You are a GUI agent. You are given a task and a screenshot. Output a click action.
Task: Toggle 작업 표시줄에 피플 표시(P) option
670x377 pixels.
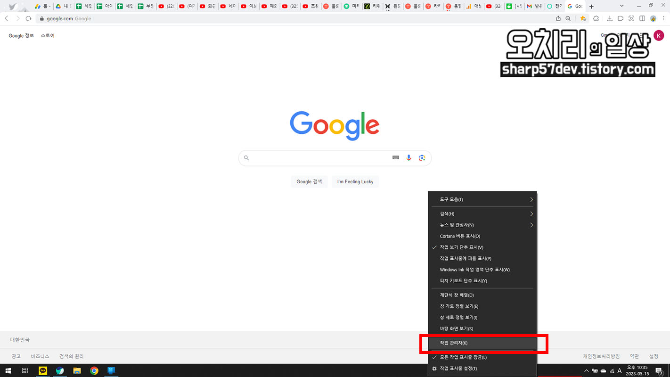[x=482, y=258]
